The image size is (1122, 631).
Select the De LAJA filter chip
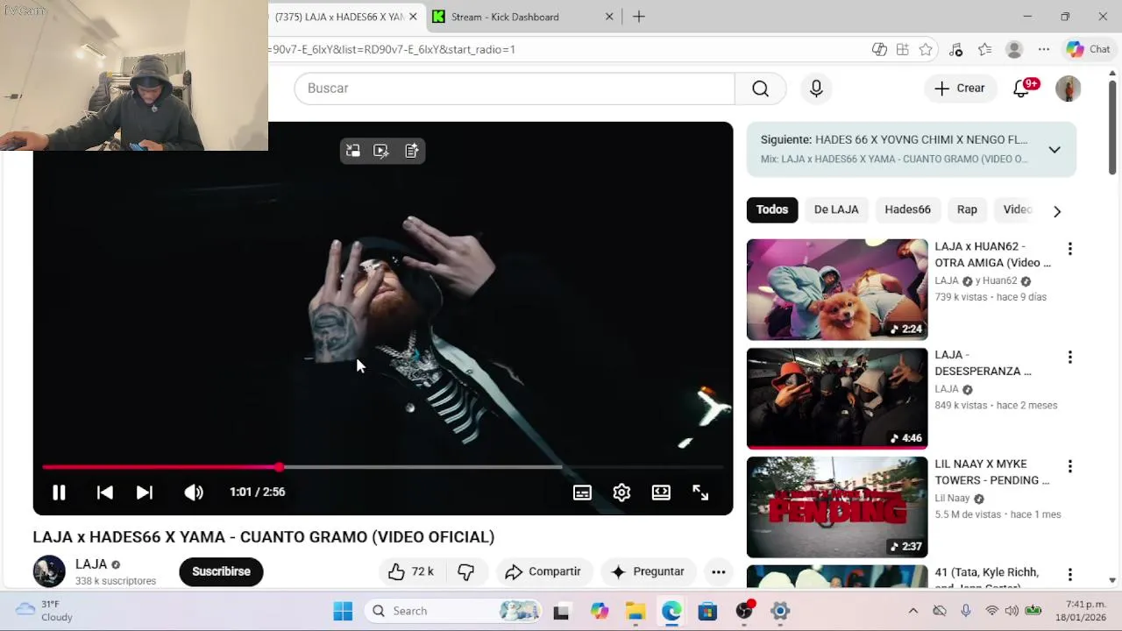tap(836, 209)
